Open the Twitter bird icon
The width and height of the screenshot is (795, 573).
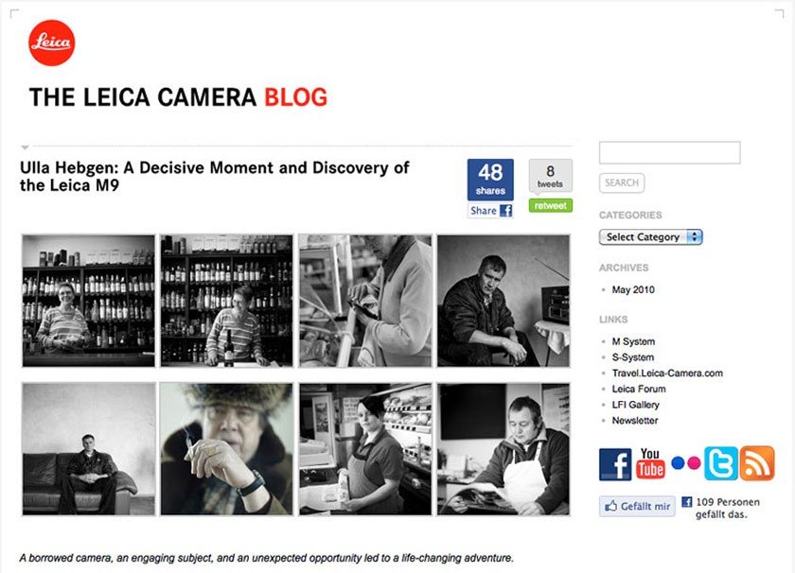coord(721,463)
